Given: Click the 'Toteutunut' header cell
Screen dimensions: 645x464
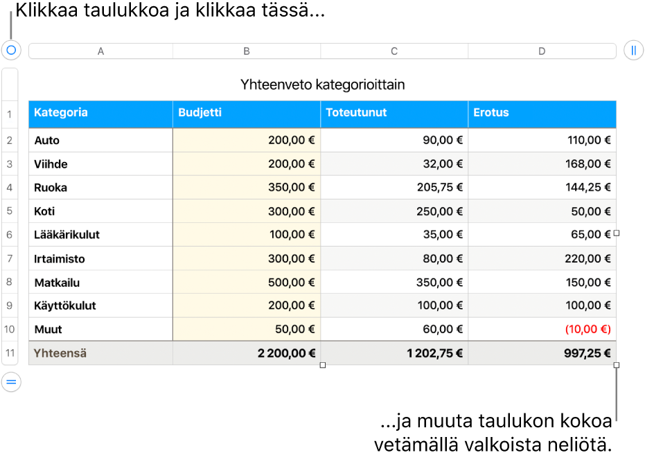Looking at the screenshot, I should (x=394, y=114).
